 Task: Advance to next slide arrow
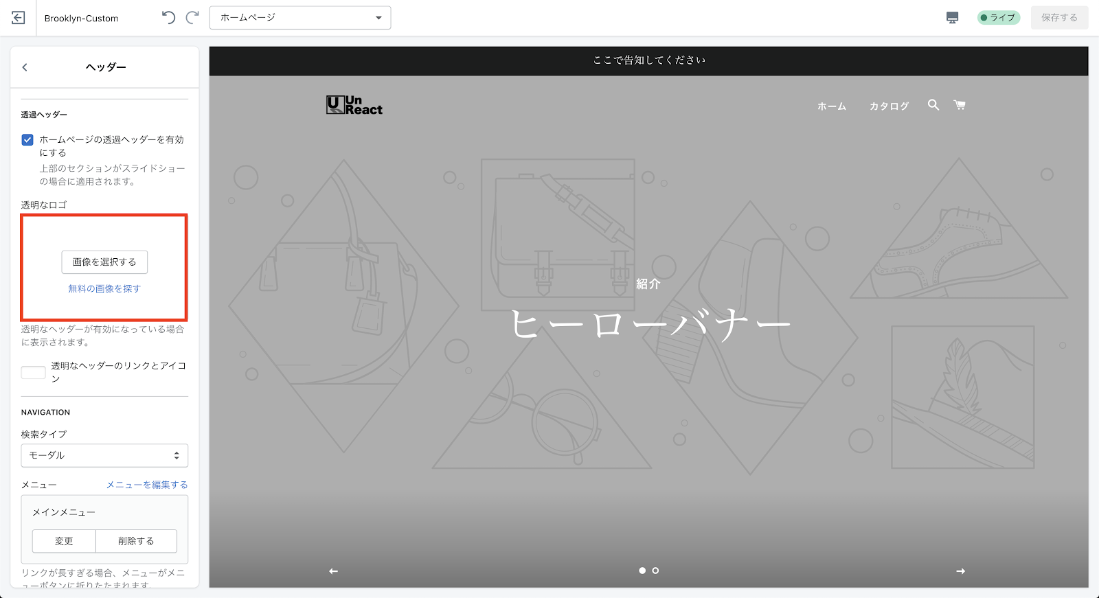click(960, 571)
